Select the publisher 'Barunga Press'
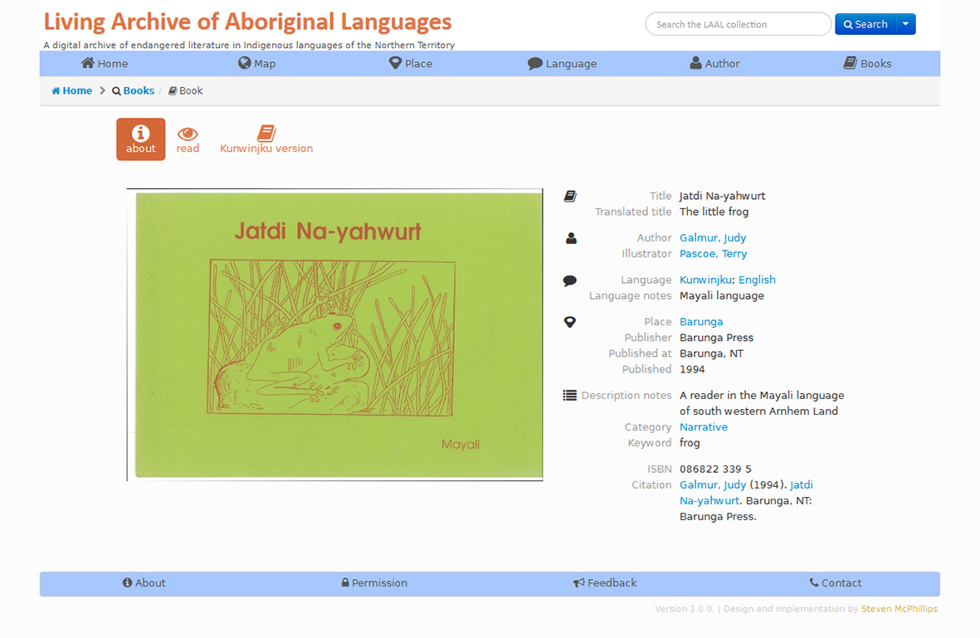 pyautogui.click(x=716, y=338)
